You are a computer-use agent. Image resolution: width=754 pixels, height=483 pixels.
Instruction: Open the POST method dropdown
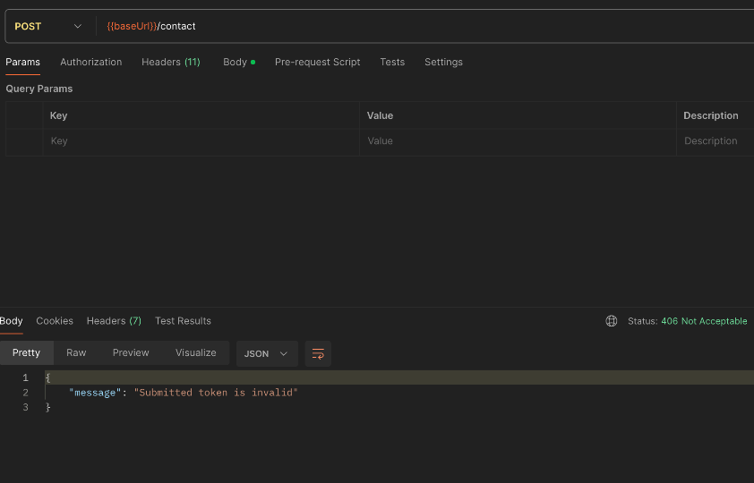point(48,27)
